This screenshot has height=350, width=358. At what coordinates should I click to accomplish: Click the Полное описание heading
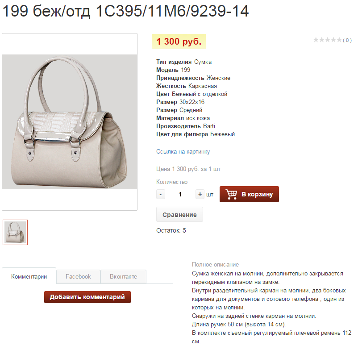click(215, 264)
